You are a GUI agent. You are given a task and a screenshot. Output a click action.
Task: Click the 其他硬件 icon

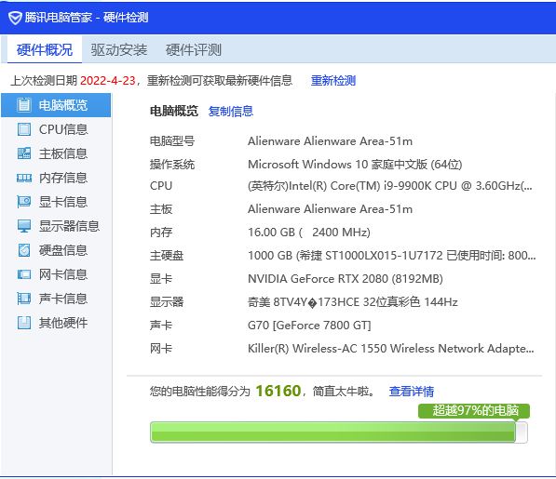click(x=24, y=323)
